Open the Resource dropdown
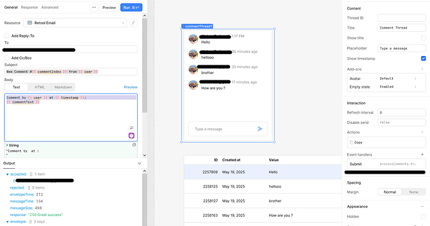The height and width of the screenshot is (226, 430). point(75,23)
